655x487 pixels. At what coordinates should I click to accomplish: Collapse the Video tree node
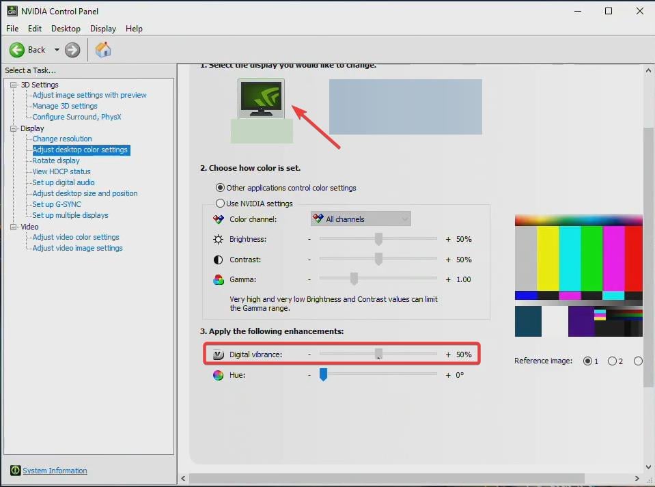tap(14, 227)
